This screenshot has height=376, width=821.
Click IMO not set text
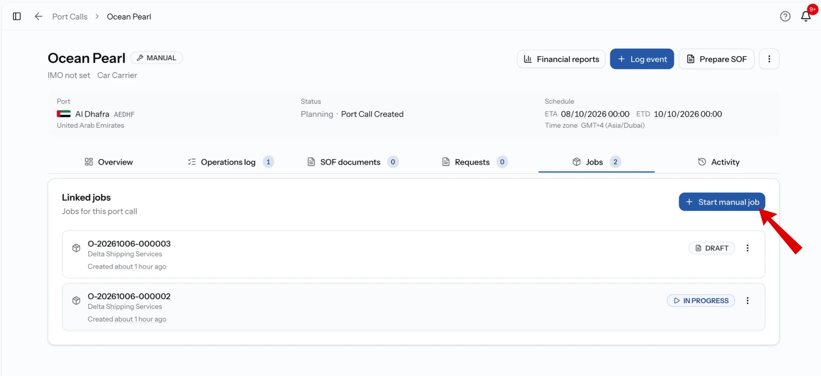pyautogui.click(x=69, y=75)
